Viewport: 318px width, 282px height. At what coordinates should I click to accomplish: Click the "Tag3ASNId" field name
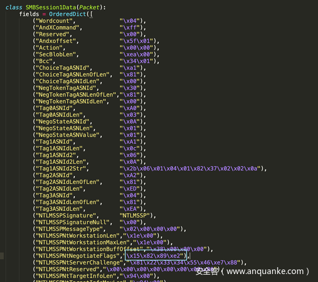click(x=54, y=196)
